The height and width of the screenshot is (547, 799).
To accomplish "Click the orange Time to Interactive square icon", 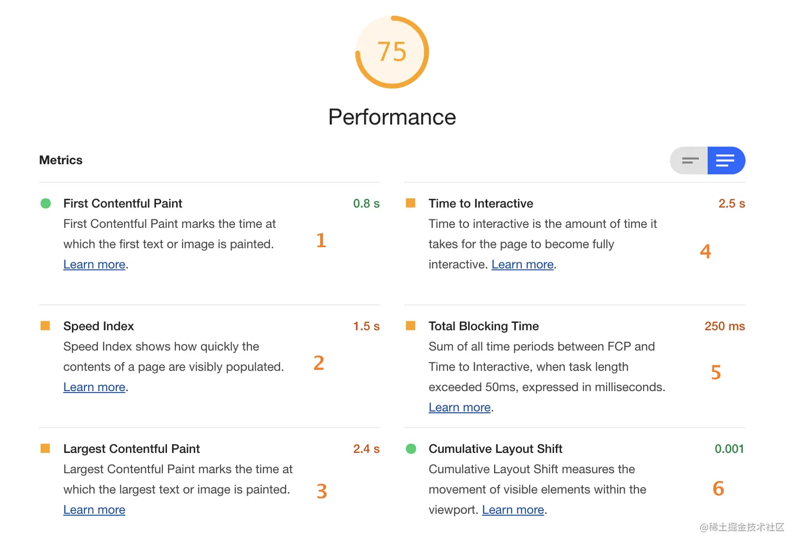I will (411, 203).
